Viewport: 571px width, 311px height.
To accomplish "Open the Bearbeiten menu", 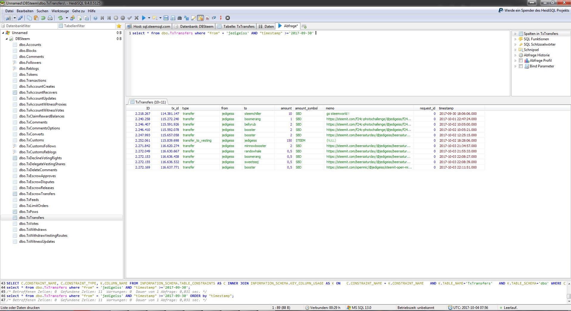I will pos(25,11).
